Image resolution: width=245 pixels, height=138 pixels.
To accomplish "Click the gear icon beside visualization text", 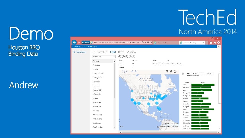I will tap(183, 74).
